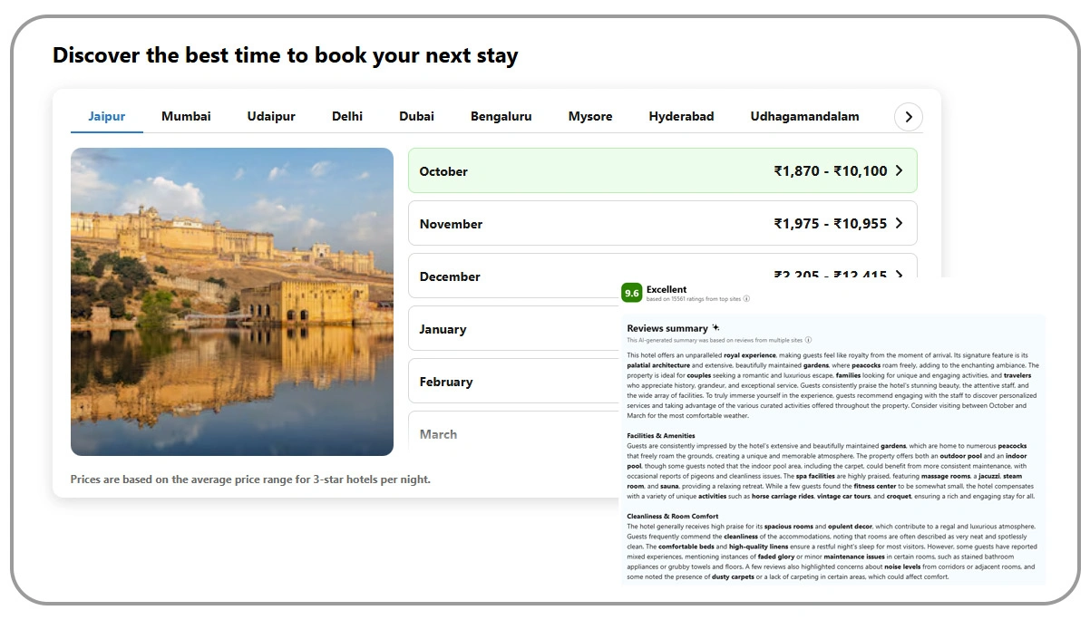The width and height of the screenshot is (1090, 620).
Task: Open the Dubai city tab
Action: (416, 116)
